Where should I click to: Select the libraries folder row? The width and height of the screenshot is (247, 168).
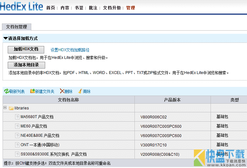click(125, 108)
